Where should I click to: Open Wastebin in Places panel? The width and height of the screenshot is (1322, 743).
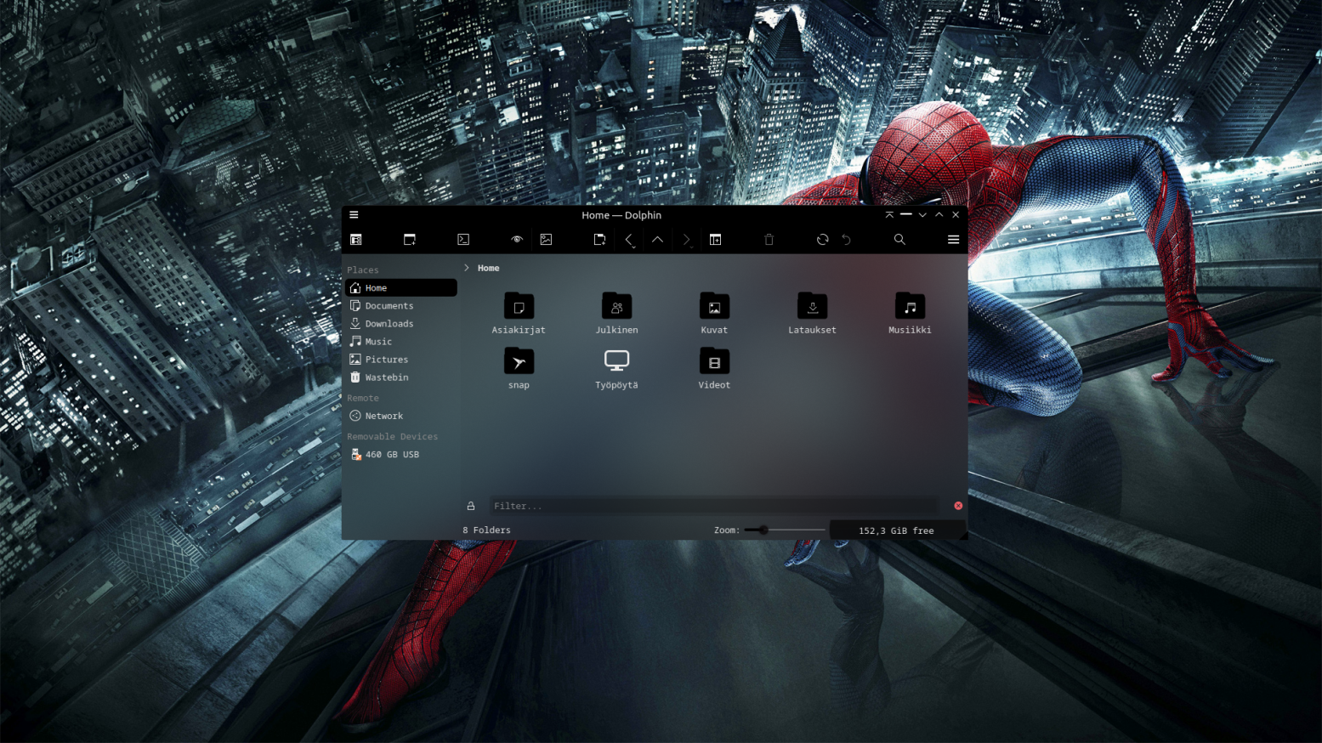tap(401, 377)
